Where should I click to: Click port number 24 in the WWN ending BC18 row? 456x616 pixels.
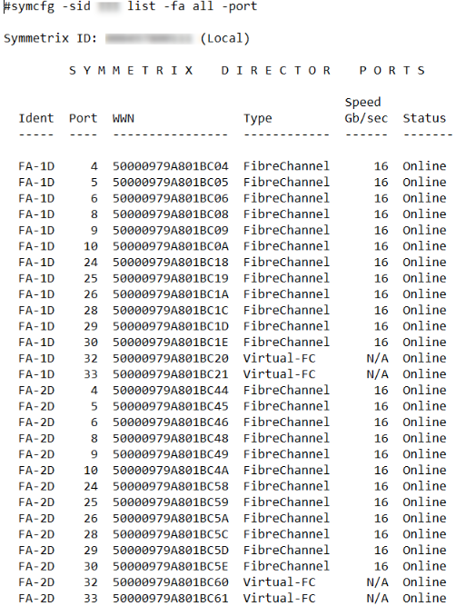click(90, 262)
